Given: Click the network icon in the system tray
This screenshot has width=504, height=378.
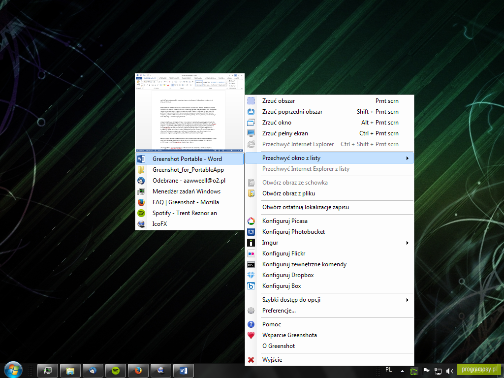Looking at the screenshot, I should [438, 371].
